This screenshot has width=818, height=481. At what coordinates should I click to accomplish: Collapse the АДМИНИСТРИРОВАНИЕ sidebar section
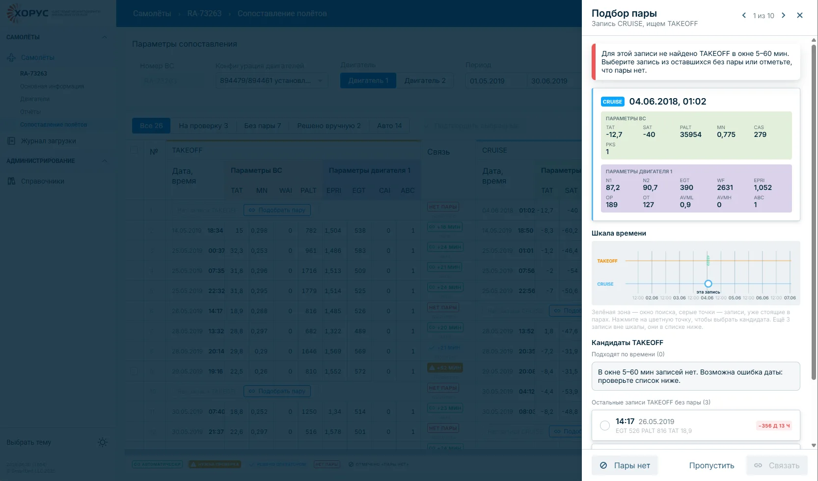[x=104, y=161]
